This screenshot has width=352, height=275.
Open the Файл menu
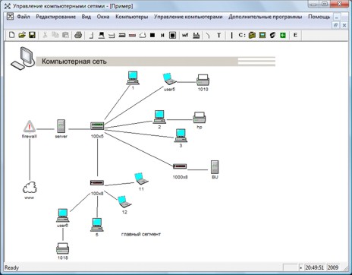[24, 17]
